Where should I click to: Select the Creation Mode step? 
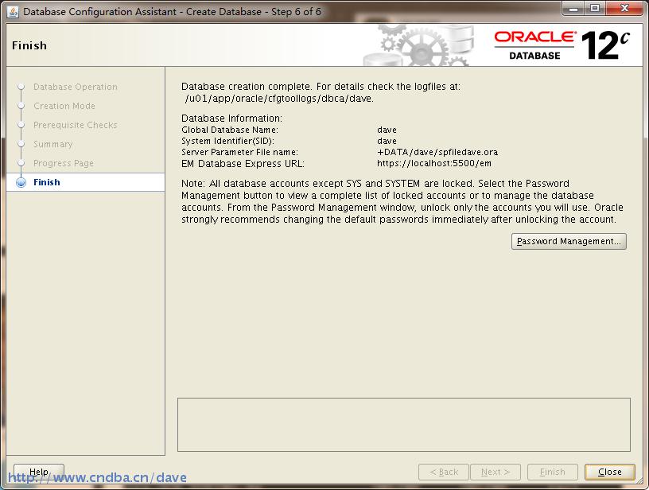point(64,106)
